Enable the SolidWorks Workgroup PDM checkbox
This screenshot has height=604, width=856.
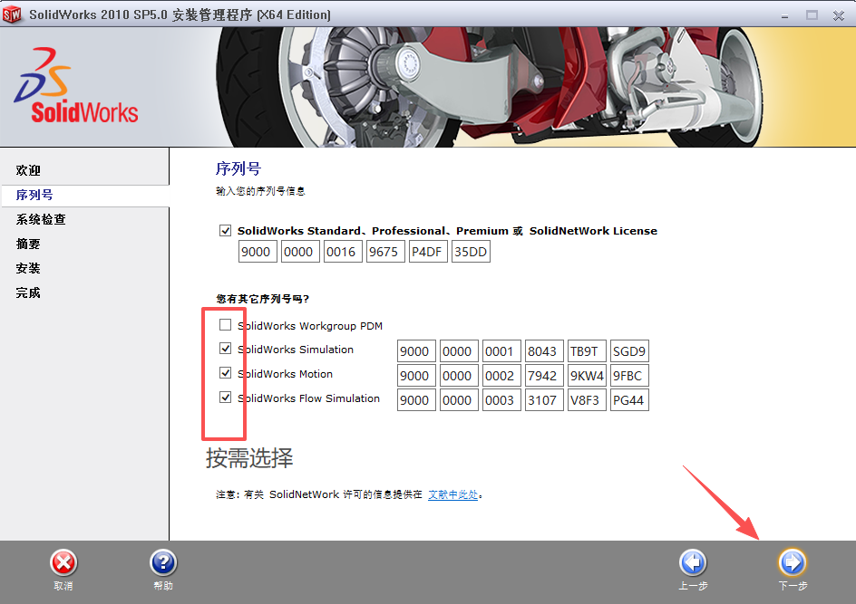point(224,325)
